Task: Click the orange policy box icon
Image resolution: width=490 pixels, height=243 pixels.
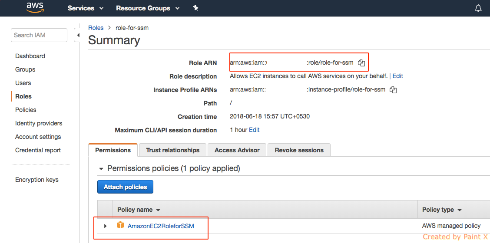Action: (120, 225)
